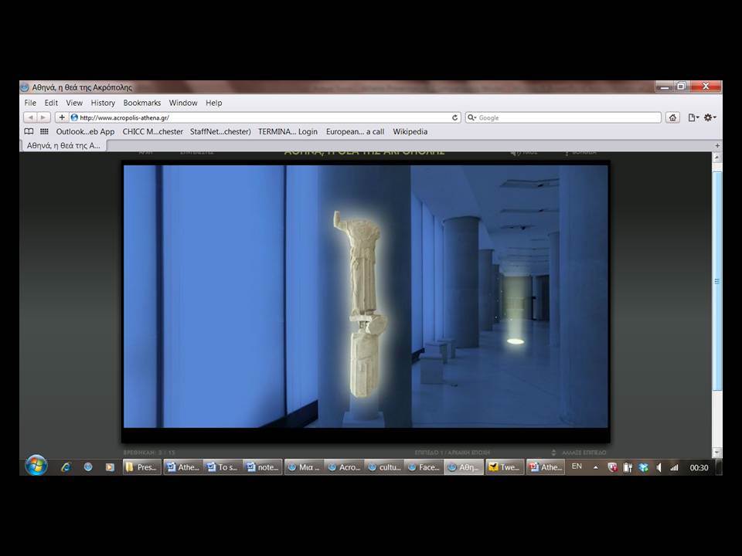
Task: Click the page scrollbar thumb
Action: (717, 281)
